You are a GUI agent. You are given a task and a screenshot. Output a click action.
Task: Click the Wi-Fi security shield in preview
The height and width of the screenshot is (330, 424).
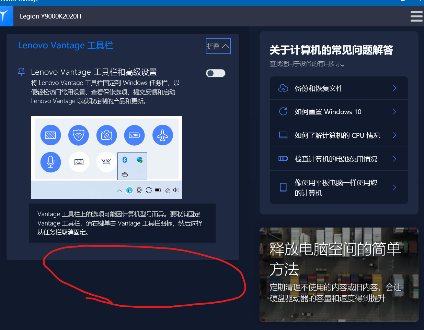(x=79, y=135)
